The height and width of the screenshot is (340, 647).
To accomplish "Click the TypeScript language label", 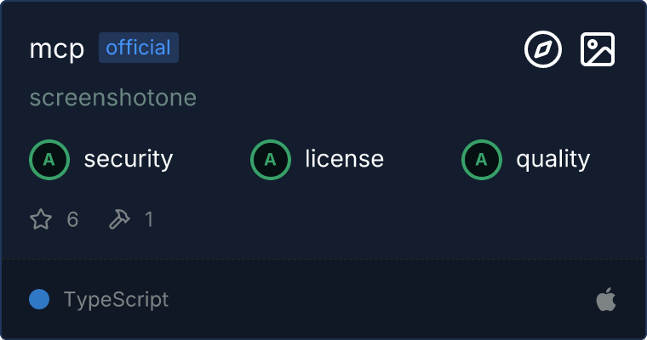I will click(x=116, y=299).
